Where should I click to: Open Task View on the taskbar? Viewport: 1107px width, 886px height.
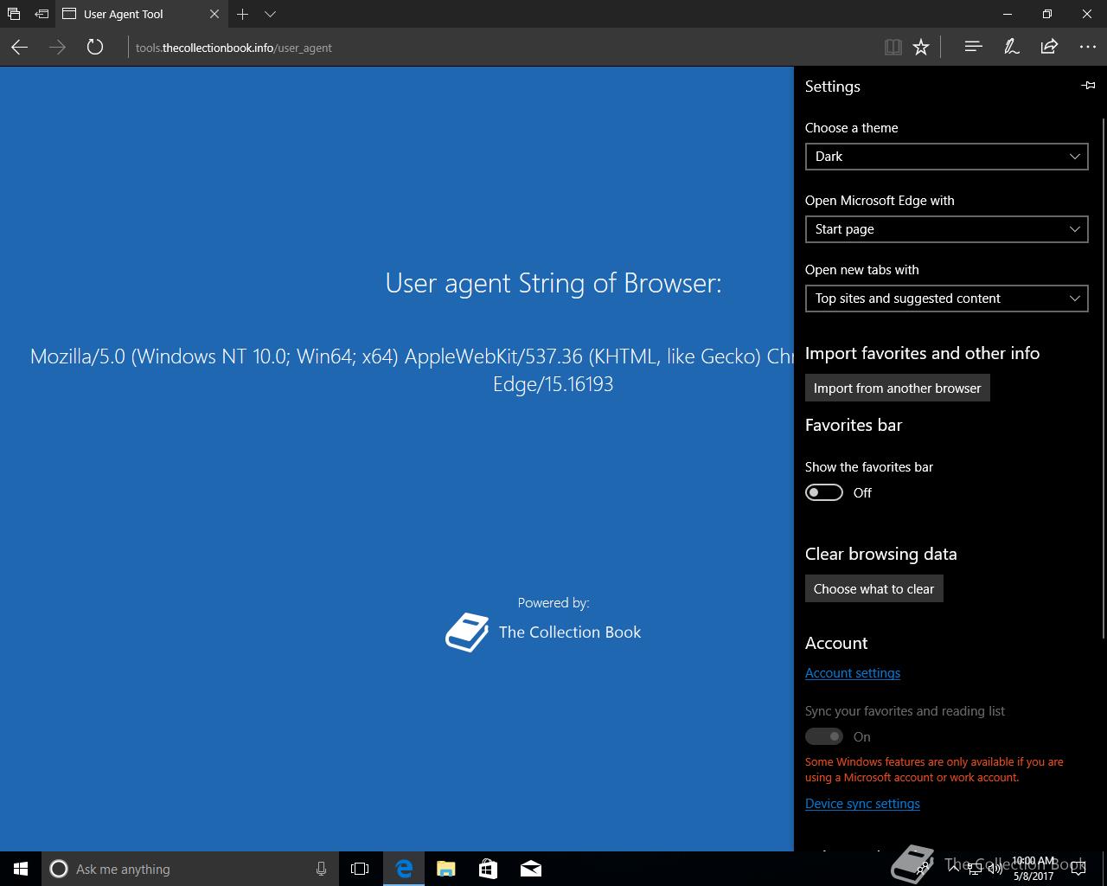coord(360,869)
